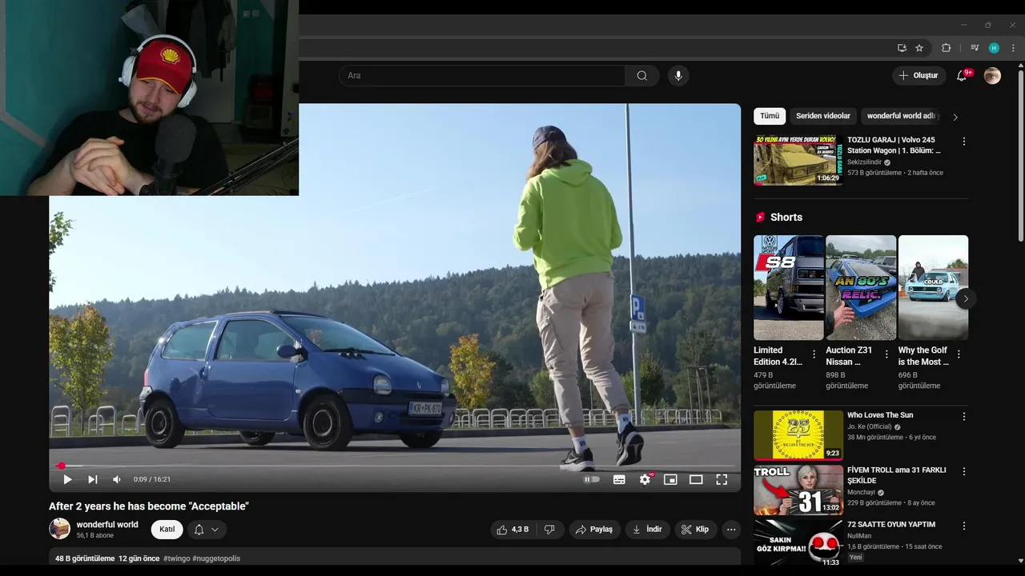The width and height of the screenshot is (1025, 576).
Task: Click the Katıl join button
Action: point(167,530)
